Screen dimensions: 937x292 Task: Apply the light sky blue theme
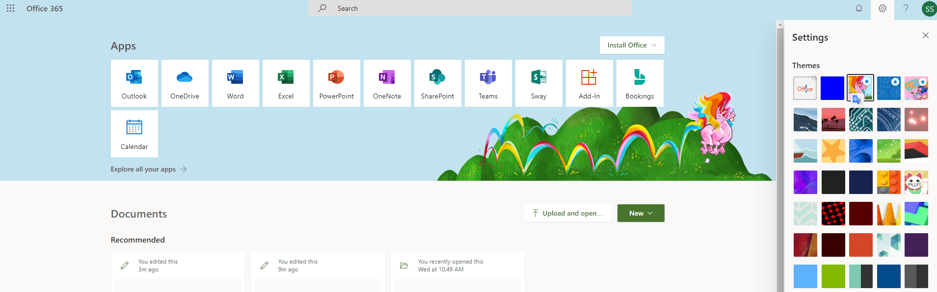tap(805, 276)
